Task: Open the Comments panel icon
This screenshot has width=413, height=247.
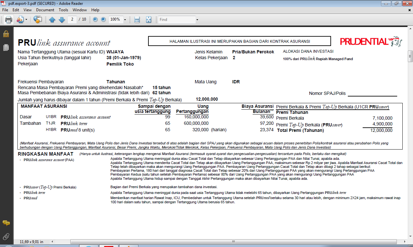Action: pyautogui.click(x=6, y=223)
